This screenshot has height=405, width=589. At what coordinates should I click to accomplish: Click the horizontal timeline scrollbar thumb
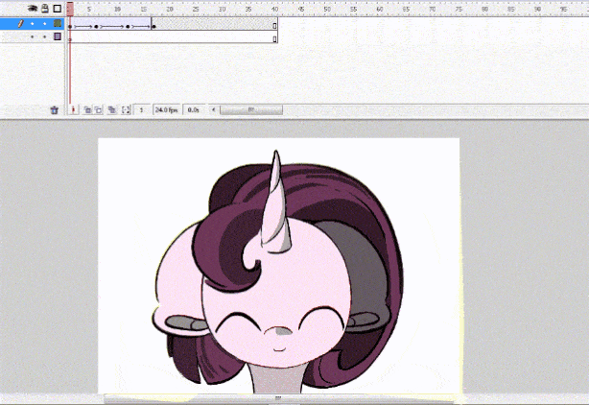click(x=251, y=109)
